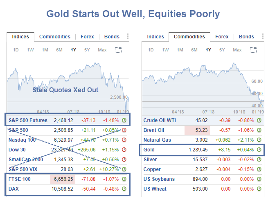Open the left panel's three-dot more menu
This screenshot has width=268, height=200.
pyautogui.click(x=128, y=37)
